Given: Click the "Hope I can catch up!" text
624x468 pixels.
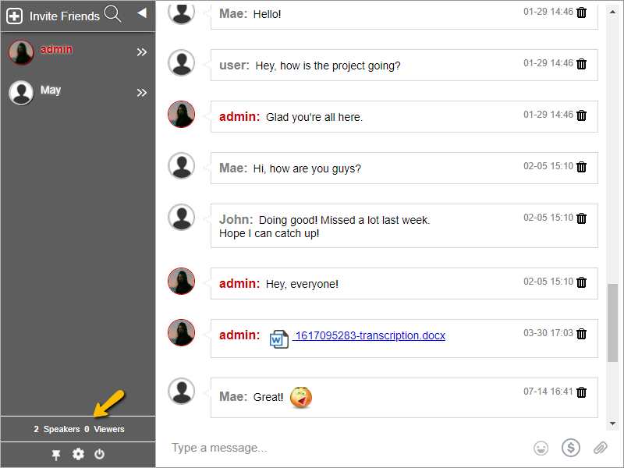Looking at the screenshot, I should [269, 233].
